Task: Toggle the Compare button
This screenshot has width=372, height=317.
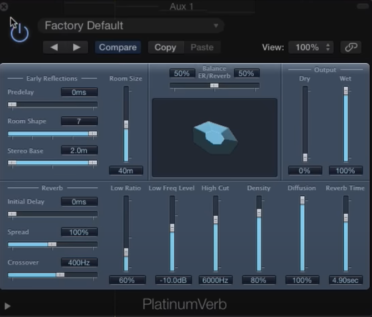Action: 118,48
